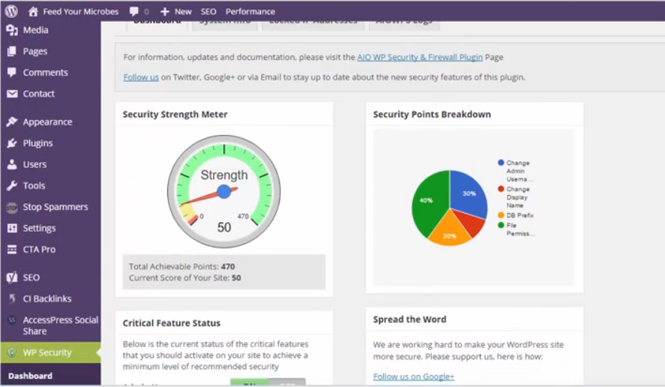Viewport: 665px width, 387px height.
Task: Click Follow us on Google+ link
Action: [x=414, y=376]
